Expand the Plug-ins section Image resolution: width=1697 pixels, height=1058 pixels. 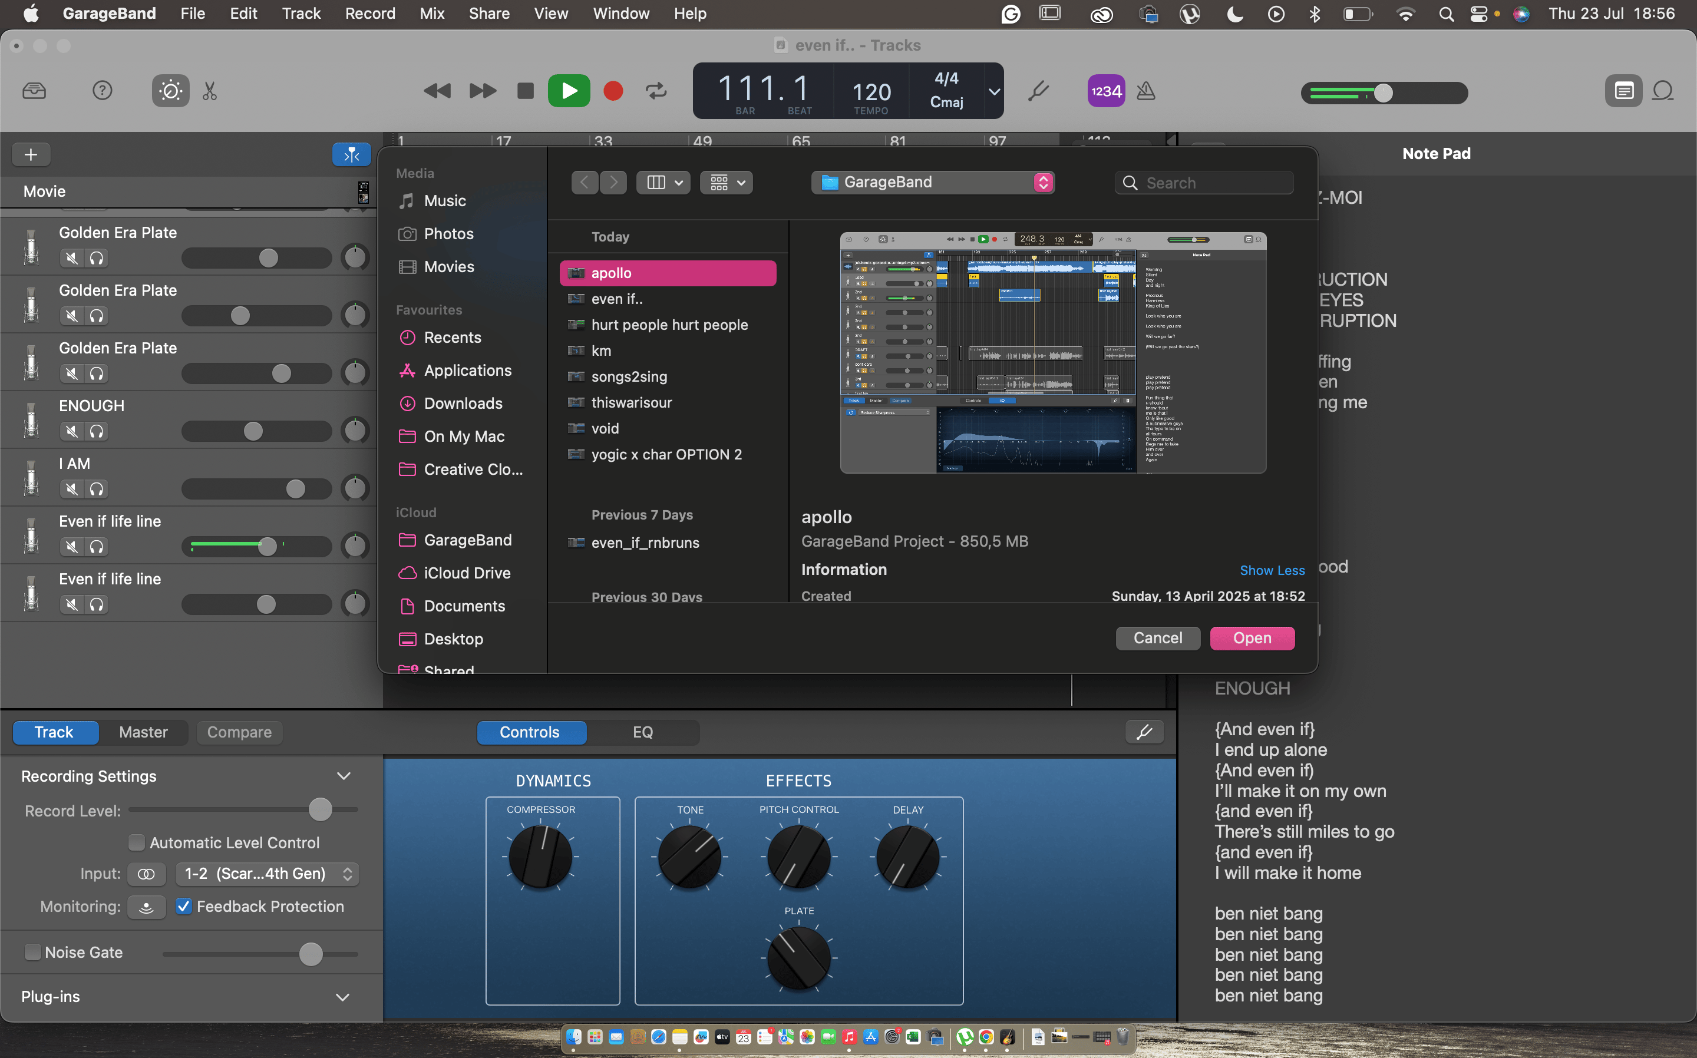343,997
